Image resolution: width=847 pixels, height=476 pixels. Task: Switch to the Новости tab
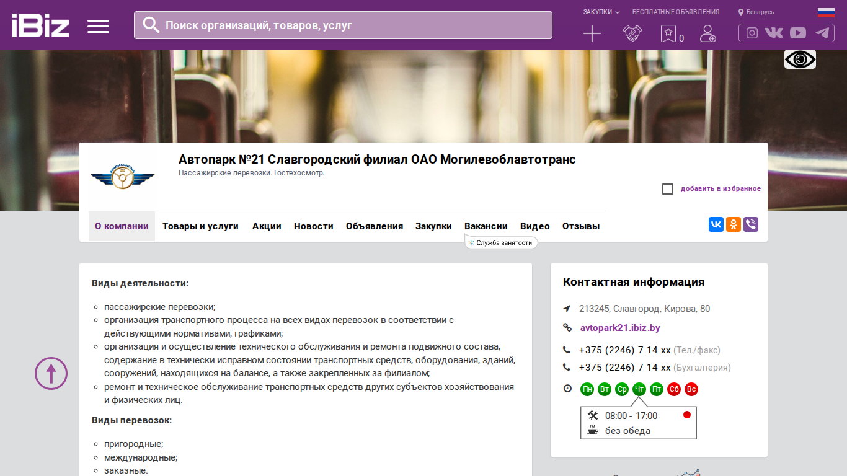click(314, 226)
